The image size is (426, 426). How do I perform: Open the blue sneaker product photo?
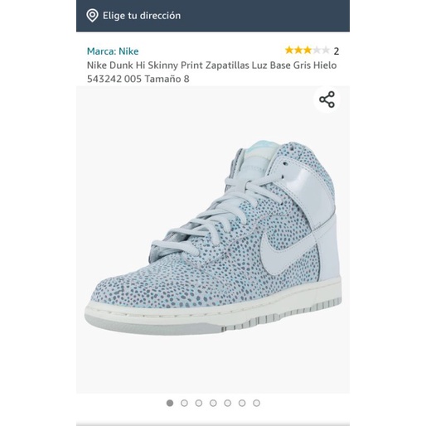click(213, 240)
